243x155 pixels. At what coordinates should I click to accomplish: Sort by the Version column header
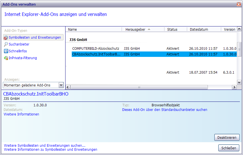coord(229,29)
